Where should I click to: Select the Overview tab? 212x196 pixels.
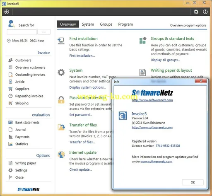(x=68, y=24)
